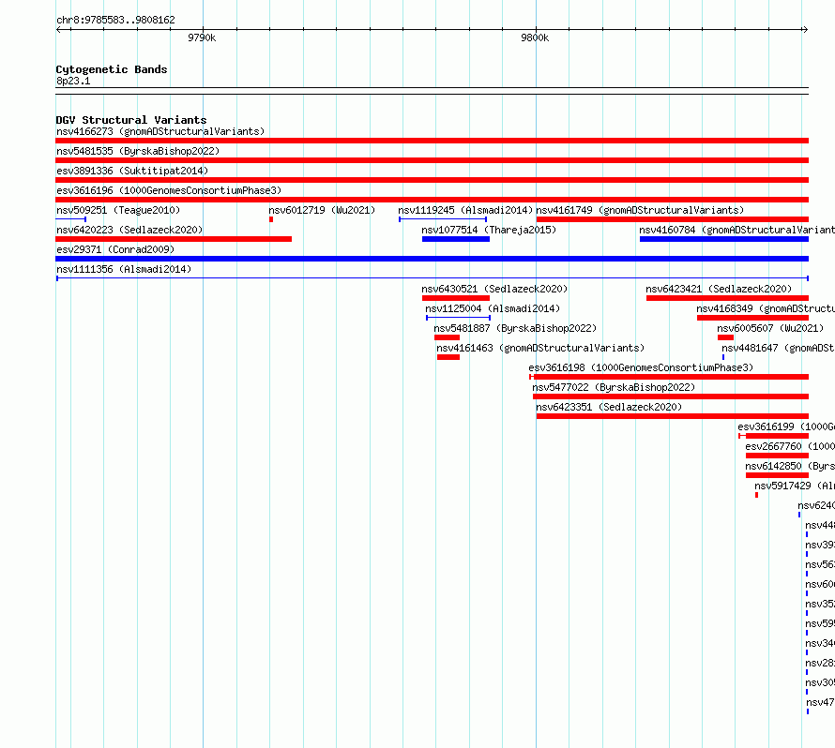
Task: Open the nsv1077514 (Thareja2015) label
Action: tap(489, 230)
